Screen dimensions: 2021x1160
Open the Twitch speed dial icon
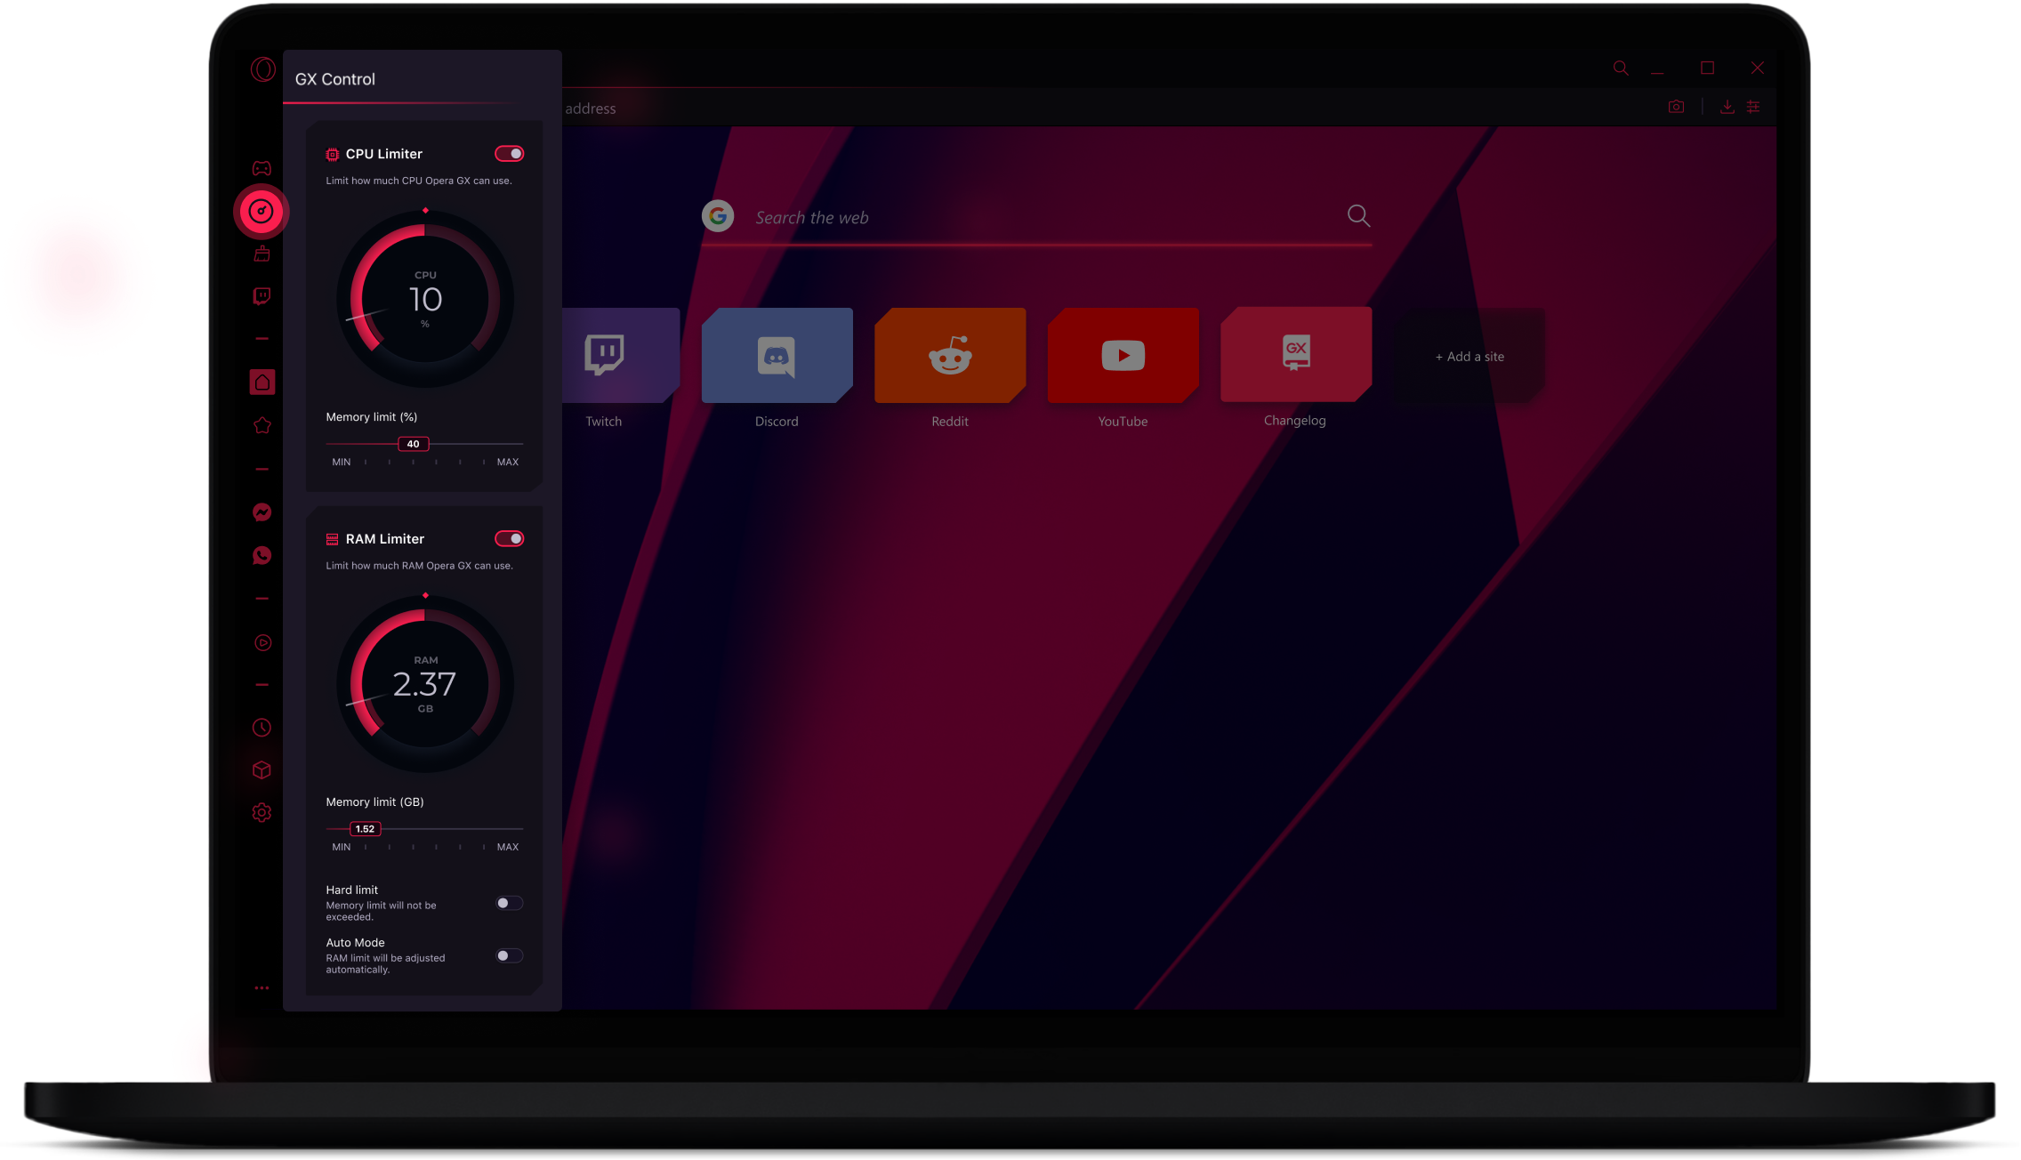click(602, 355)
